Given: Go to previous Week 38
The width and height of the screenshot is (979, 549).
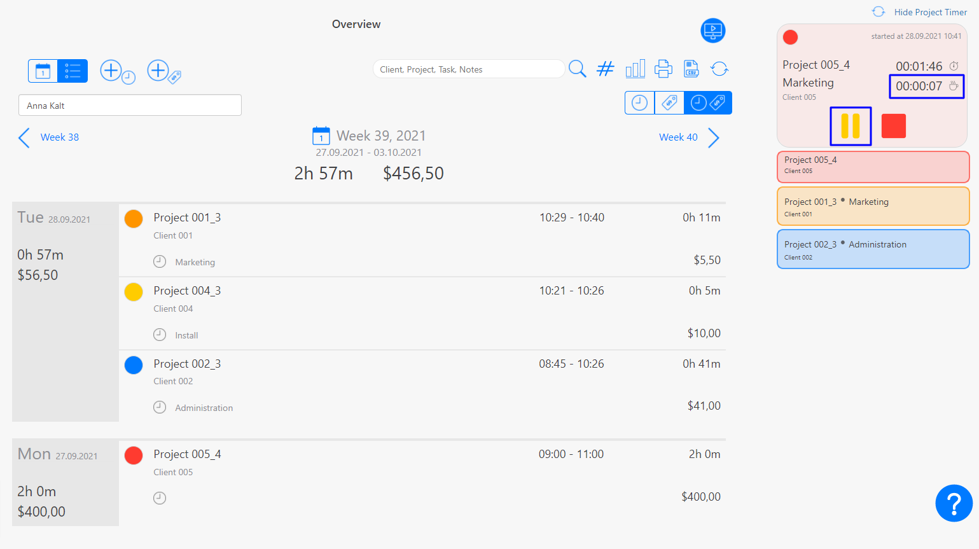Looking at the screenshot, I should [x=49, y=137].
